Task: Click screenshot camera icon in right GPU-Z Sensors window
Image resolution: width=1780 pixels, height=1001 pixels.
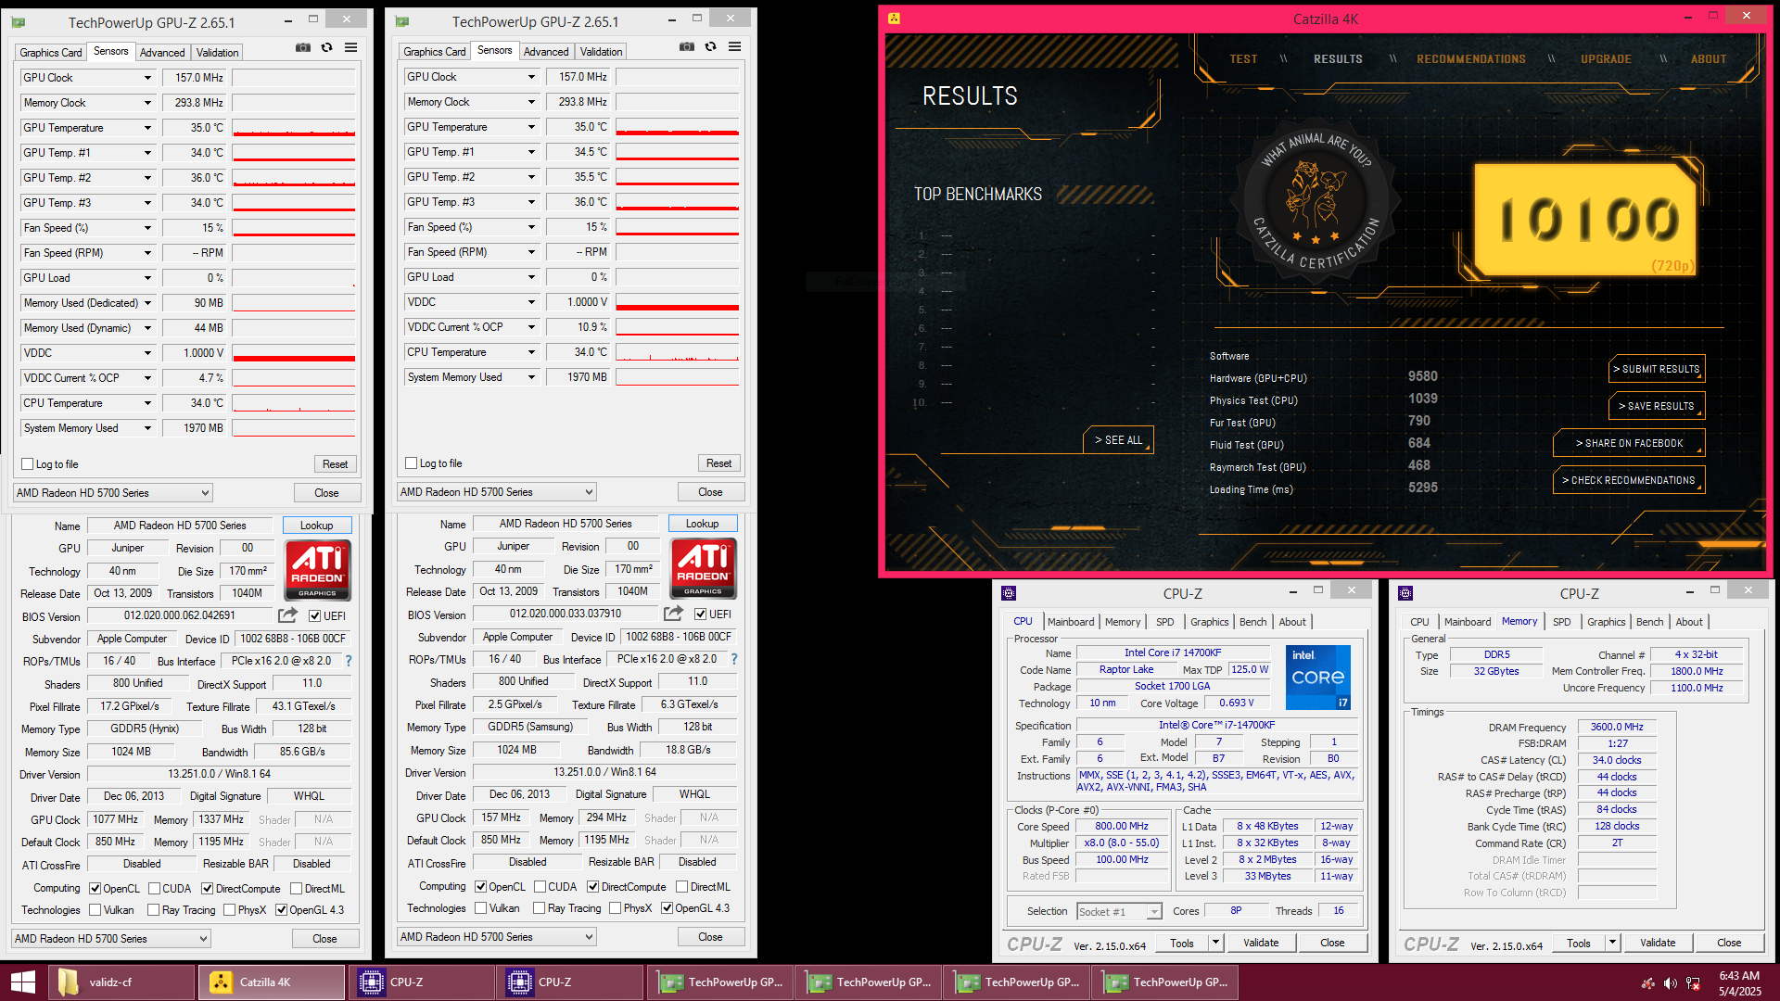Action: coord(687,46)
